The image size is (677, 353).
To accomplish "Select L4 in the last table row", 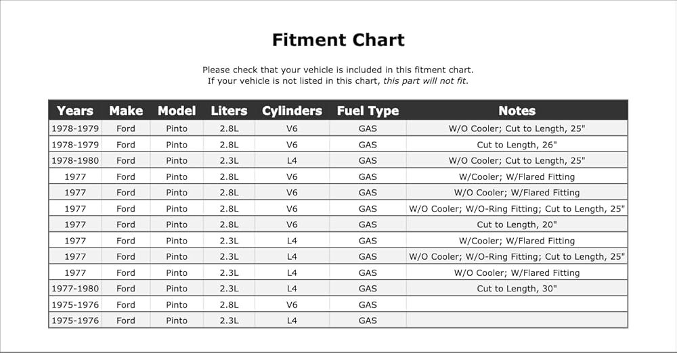I will 292,321.
